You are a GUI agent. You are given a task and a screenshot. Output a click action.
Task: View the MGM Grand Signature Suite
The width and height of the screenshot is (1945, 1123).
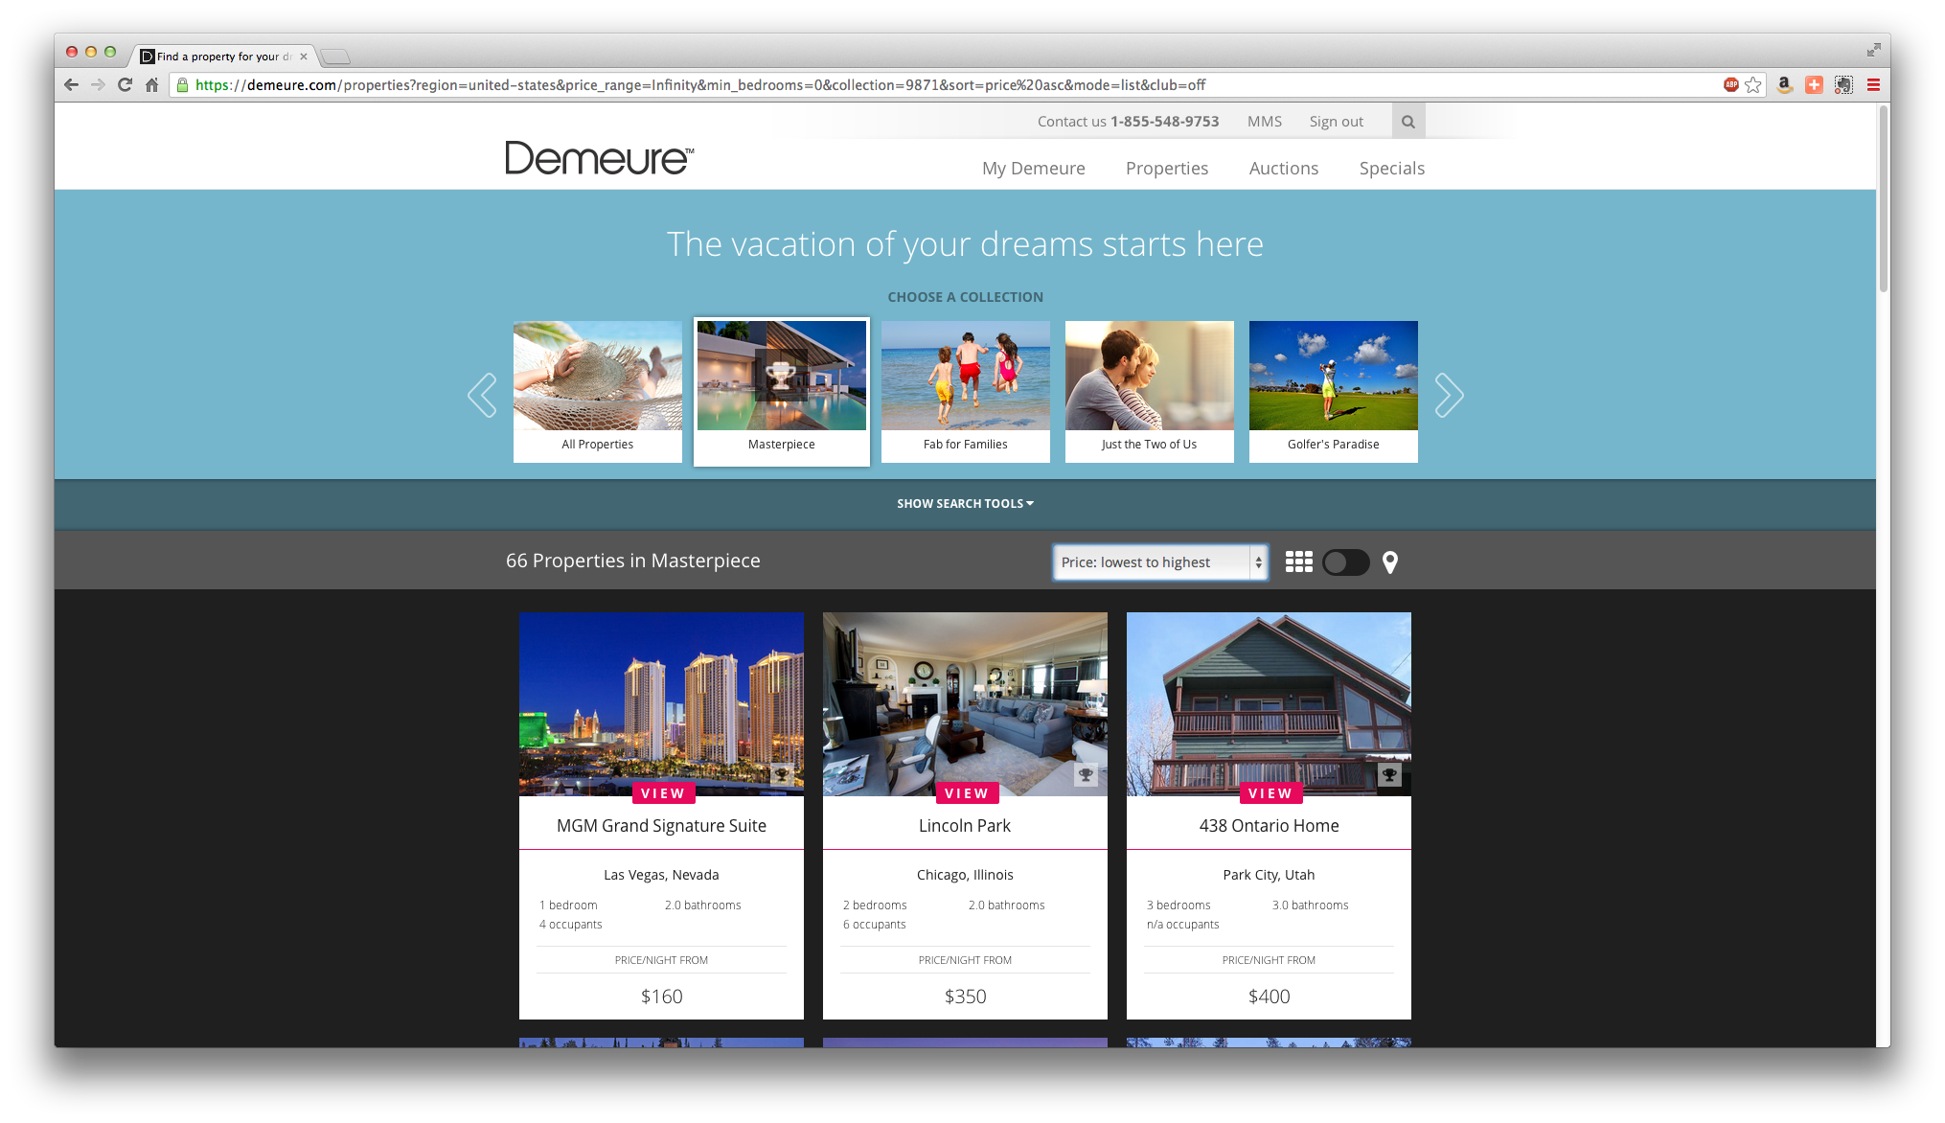click(662, 793)
